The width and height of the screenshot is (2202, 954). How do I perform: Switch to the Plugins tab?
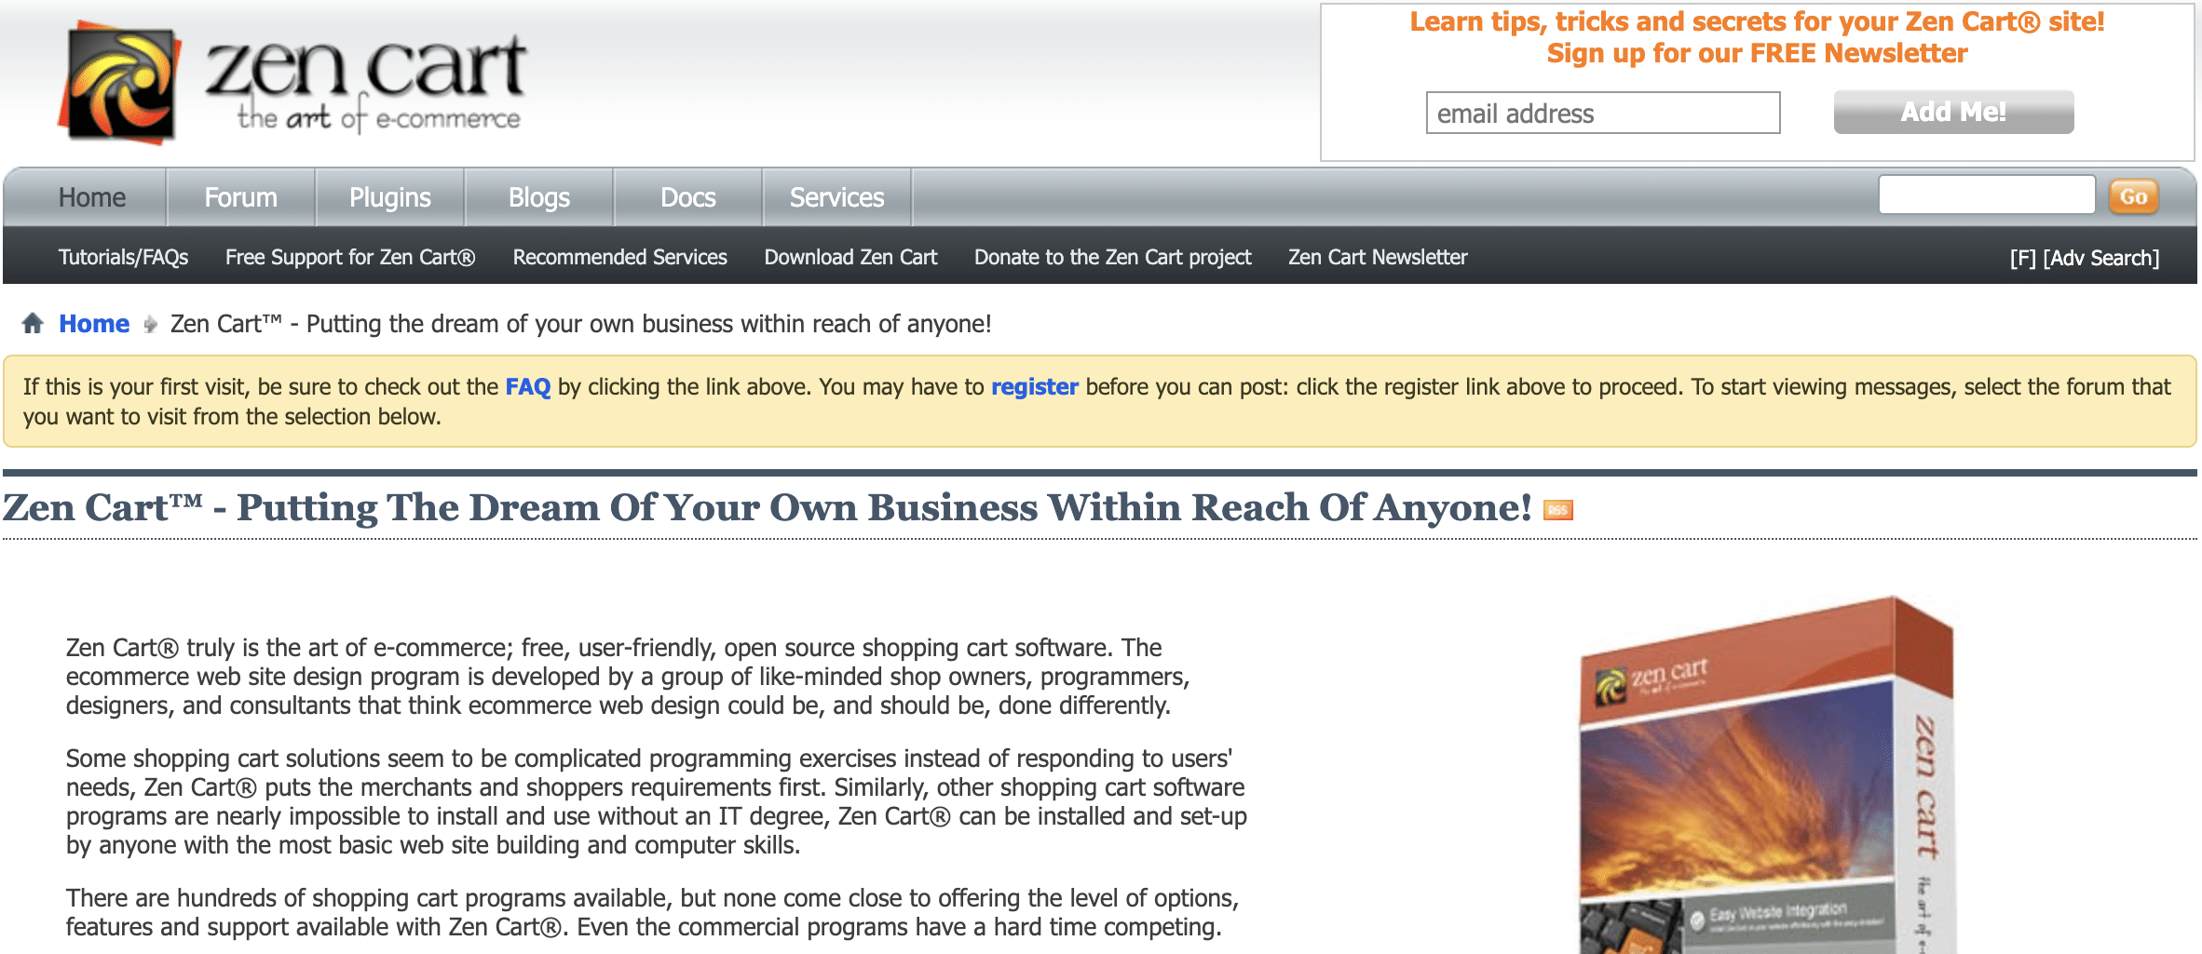tap(389, 197)
